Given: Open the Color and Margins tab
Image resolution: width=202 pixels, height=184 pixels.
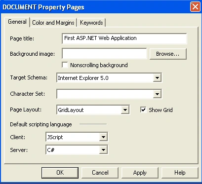Looking at the screenshot, I should coord(53,23).
